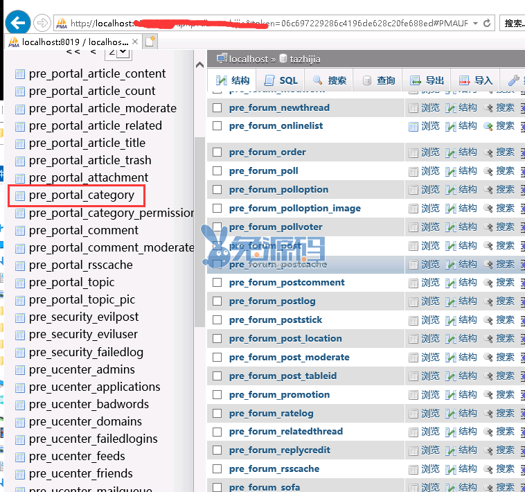Check the pre_forum_postcomment checkbox
525x492 pixels.
click(217, 282)
